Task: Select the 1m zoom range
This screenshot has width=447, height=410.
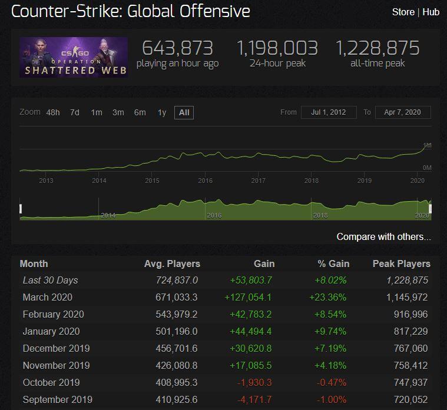Action: 97,112
